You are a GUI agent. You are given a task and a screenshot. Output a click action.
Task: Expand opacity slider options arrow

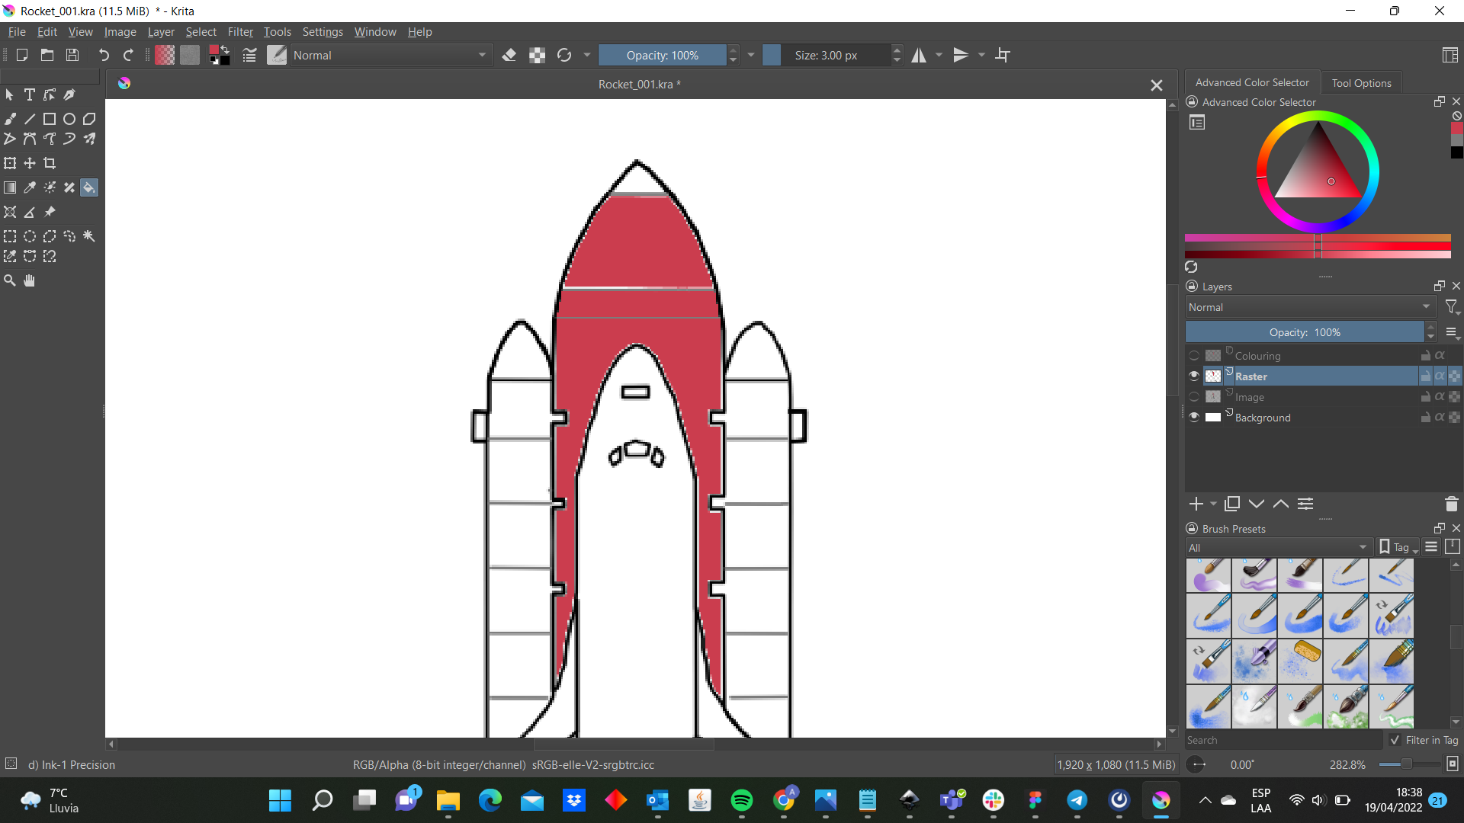pyautogui.click(x=751, y=55)
